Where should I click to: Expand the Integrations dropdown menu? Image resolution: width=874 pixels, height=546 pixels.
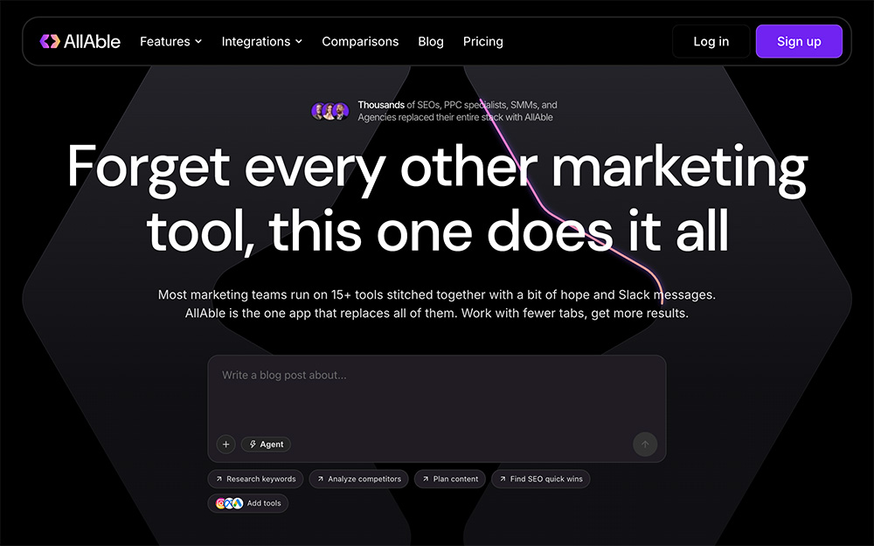(x=262, y=41)
